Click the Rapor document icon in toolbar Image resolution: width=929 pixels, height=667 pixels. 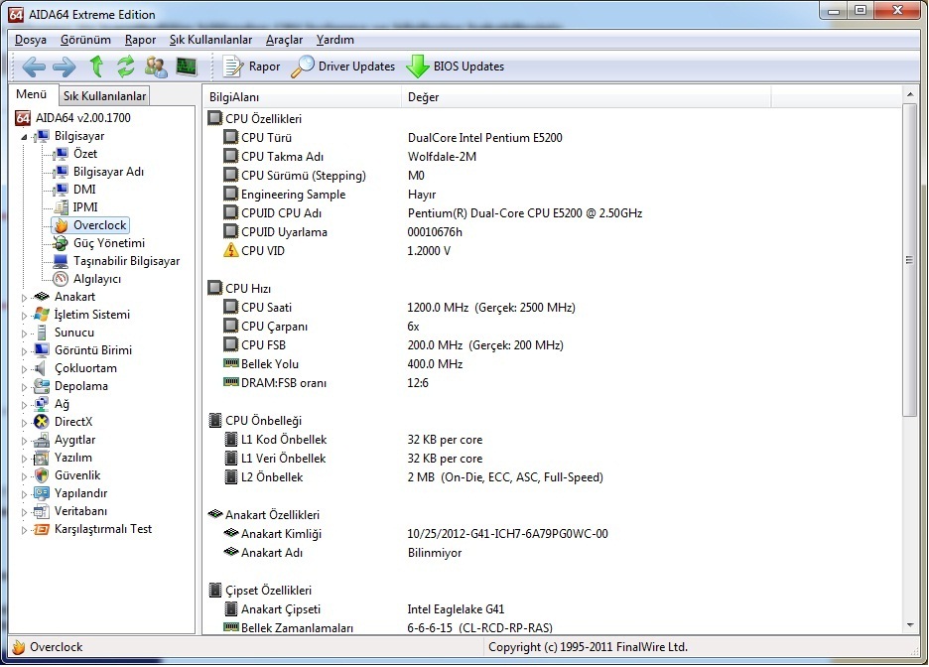tap(233, 67)
